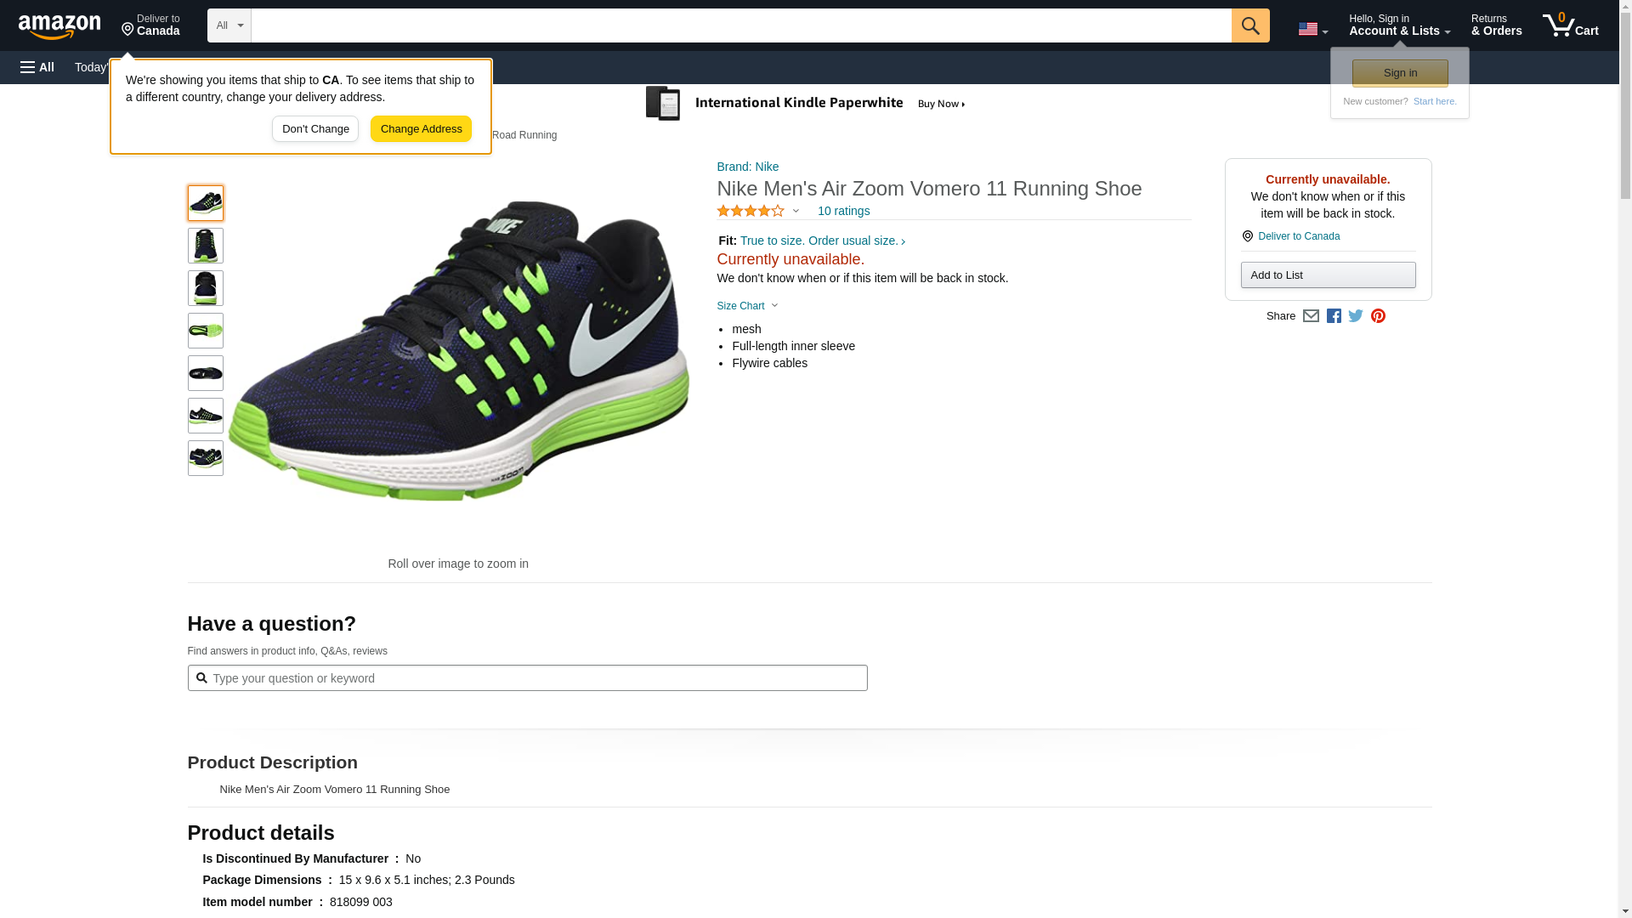1632x918 pixels.
Task: Expand the search category All dropdown
Action: click(229, 25)
